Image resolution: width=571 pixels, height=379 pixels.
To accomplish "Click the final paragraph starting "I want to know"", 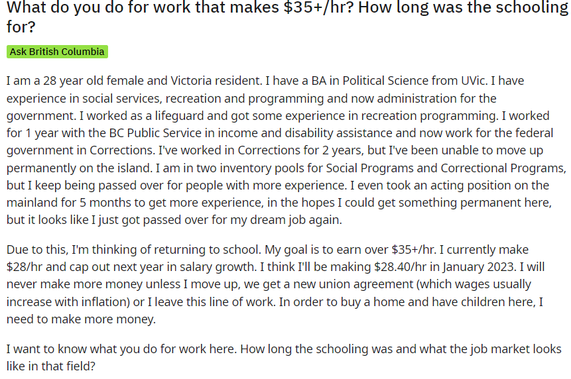I will [x=284, y=358].
